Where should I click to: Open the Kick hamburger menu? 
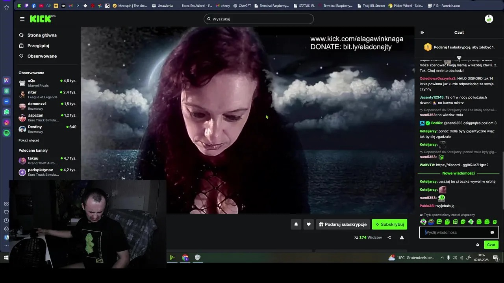pos(22,19)
